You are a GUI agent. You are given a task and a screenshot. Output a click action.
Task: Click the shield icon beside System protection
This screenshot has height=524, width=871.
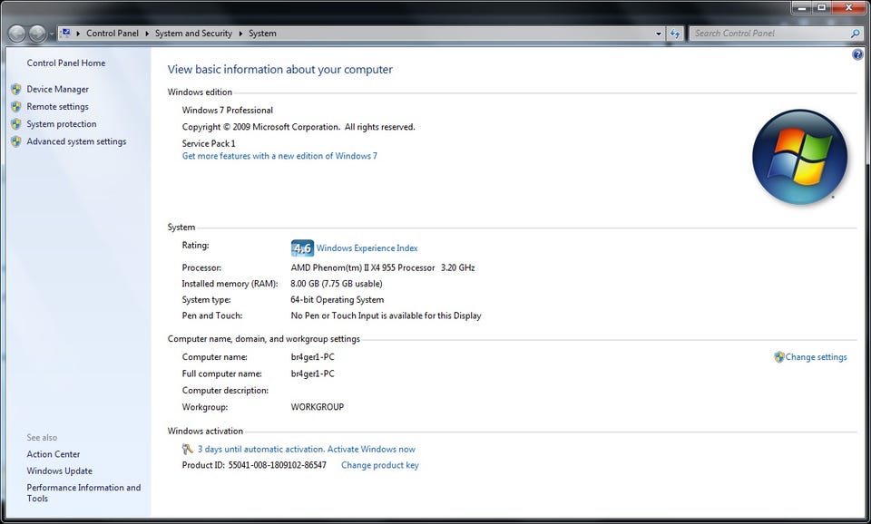pos(16,124)
